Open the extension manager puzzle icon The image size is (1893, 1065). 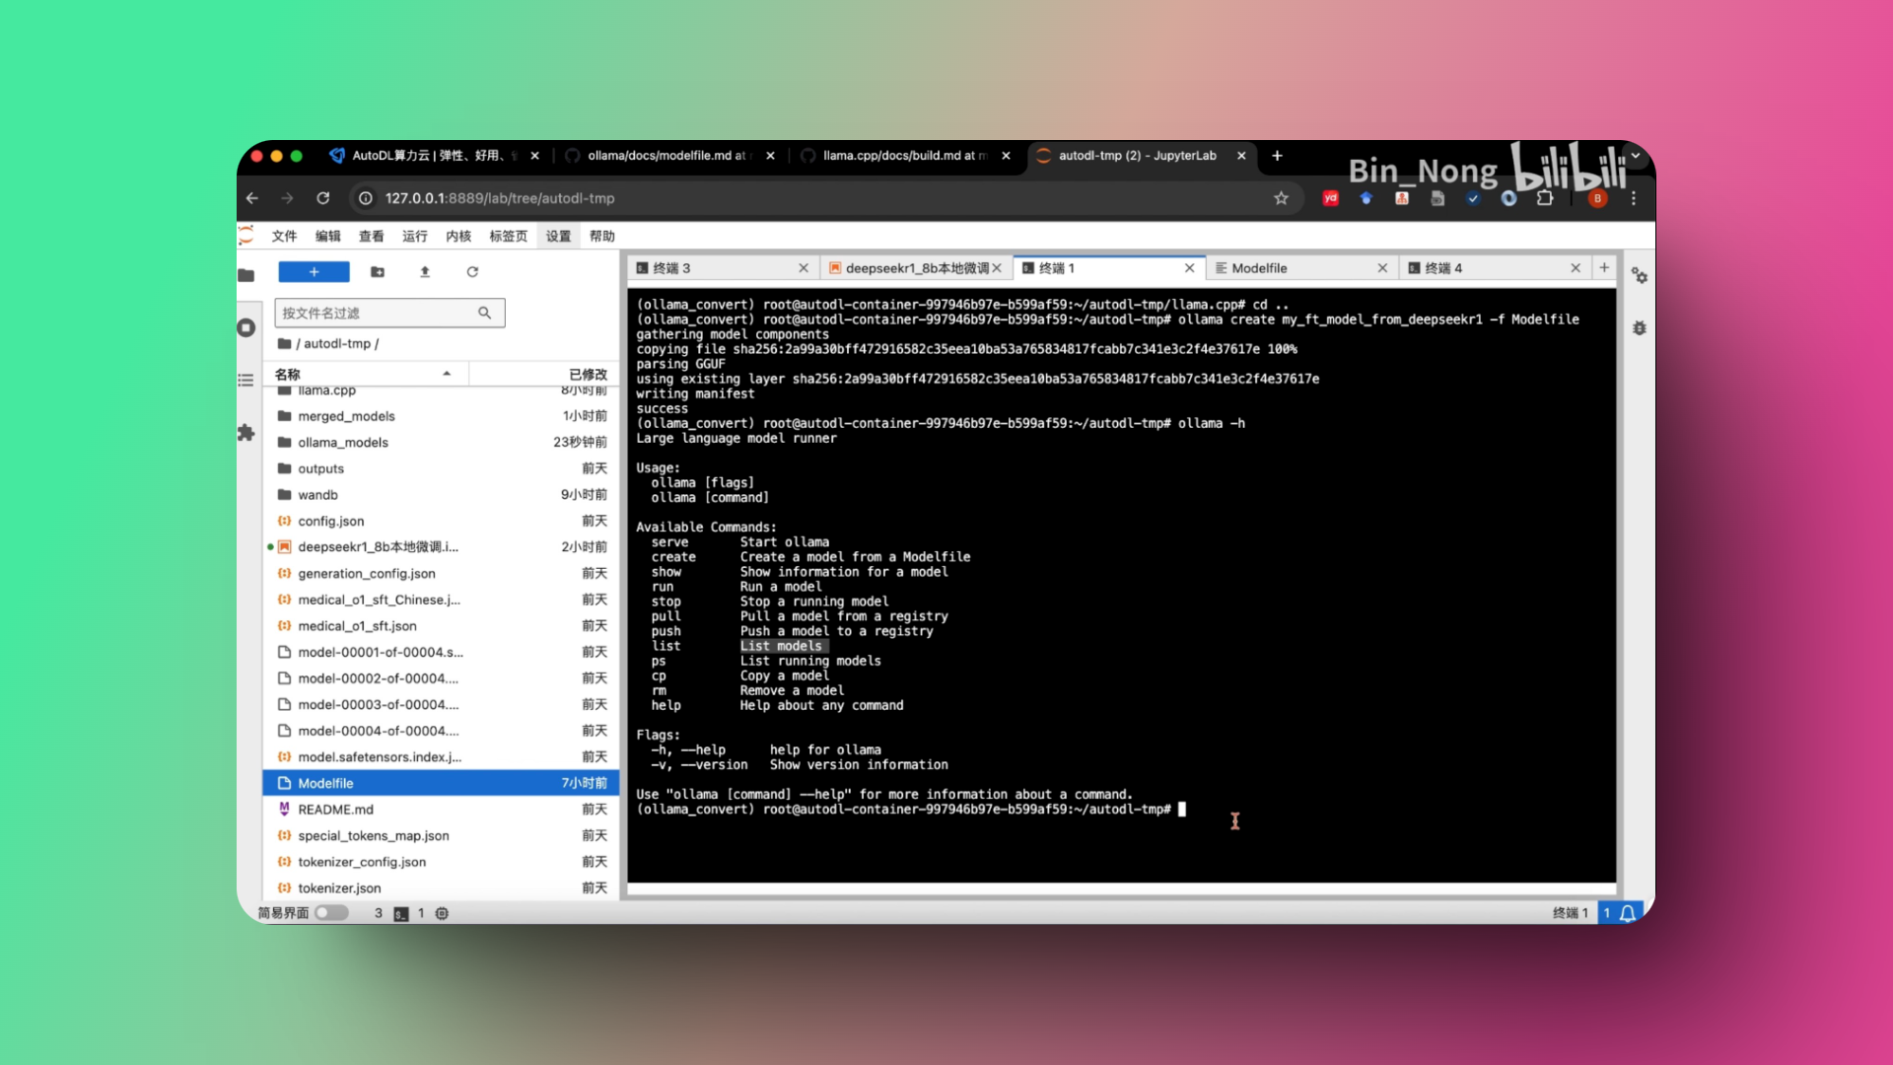(x=246, y=433)
